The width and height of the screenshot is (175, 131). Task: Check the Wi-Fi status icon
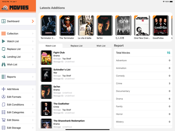tap(163, 1)
